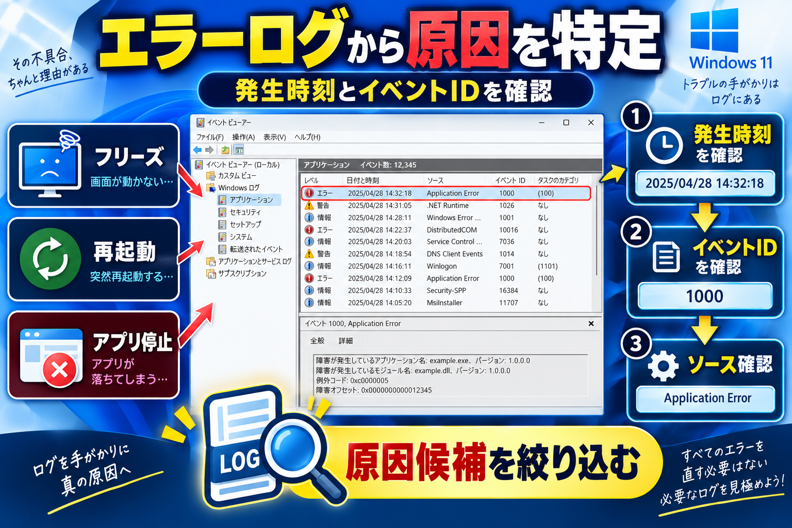Sort by the イベント ID column header

pos(510,180)
